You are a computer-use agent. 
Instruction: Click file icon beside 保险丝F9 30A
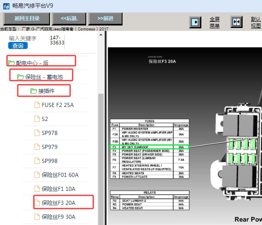pyautogui.click(x=37, y=217)
